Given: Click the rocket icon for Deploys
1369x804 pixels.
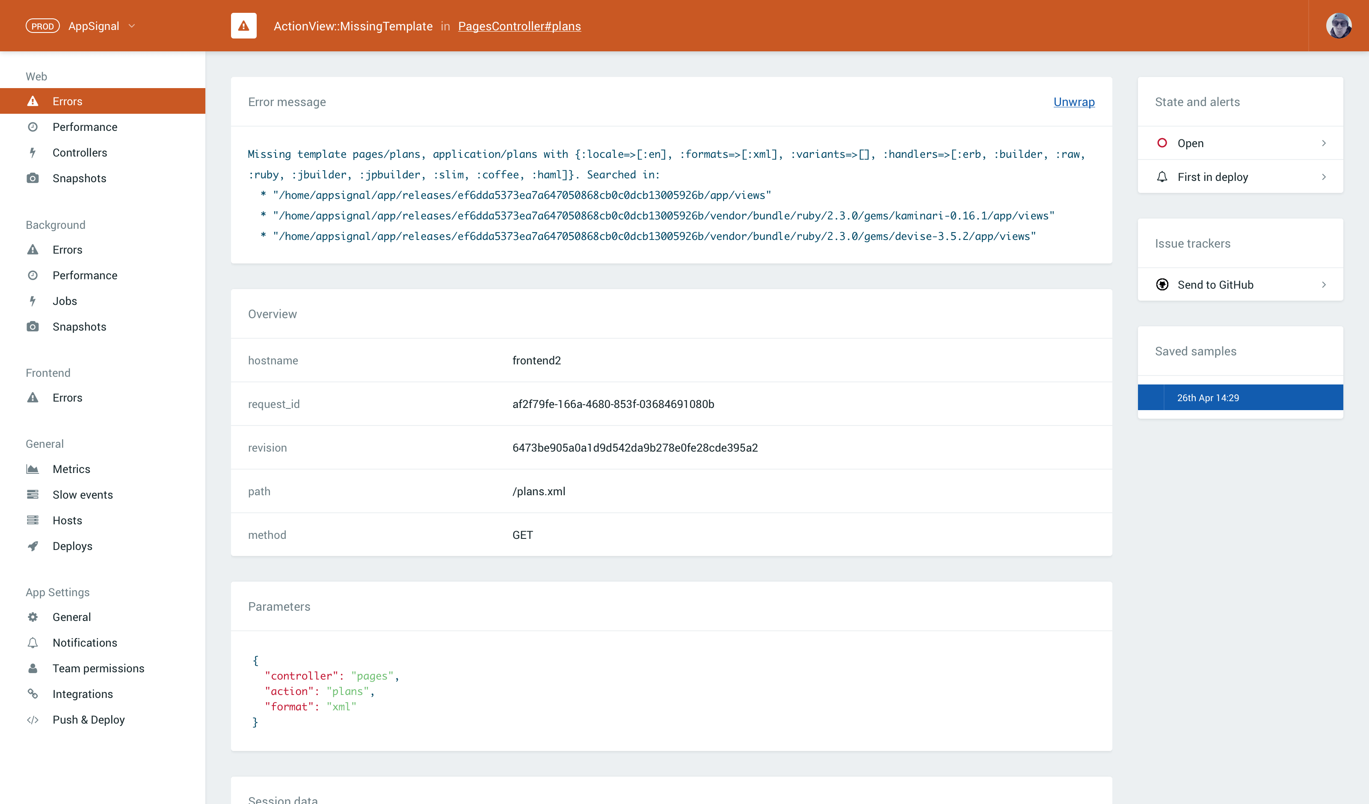Looking at the screenshot, I should pos(33,546).
